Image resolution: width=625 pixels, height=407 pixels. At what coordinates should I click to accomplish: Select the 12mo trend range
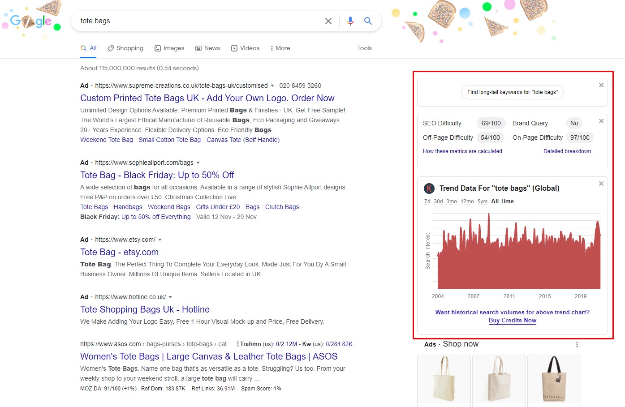[467, 201]
